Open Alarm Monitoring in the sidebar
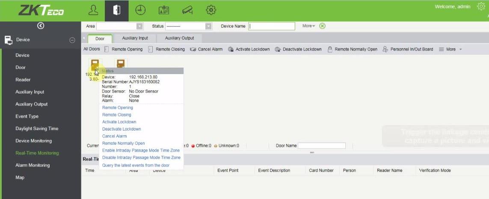The height and width of the screenshot is (199, 489). pyautogui.click(x=33, y=165)
